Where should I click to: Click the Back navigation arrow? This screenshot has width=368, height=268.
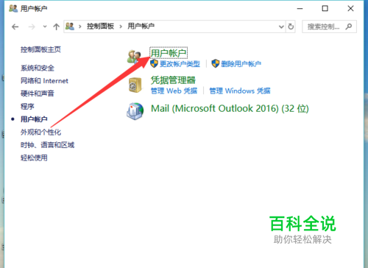click(x=15, y=27)
